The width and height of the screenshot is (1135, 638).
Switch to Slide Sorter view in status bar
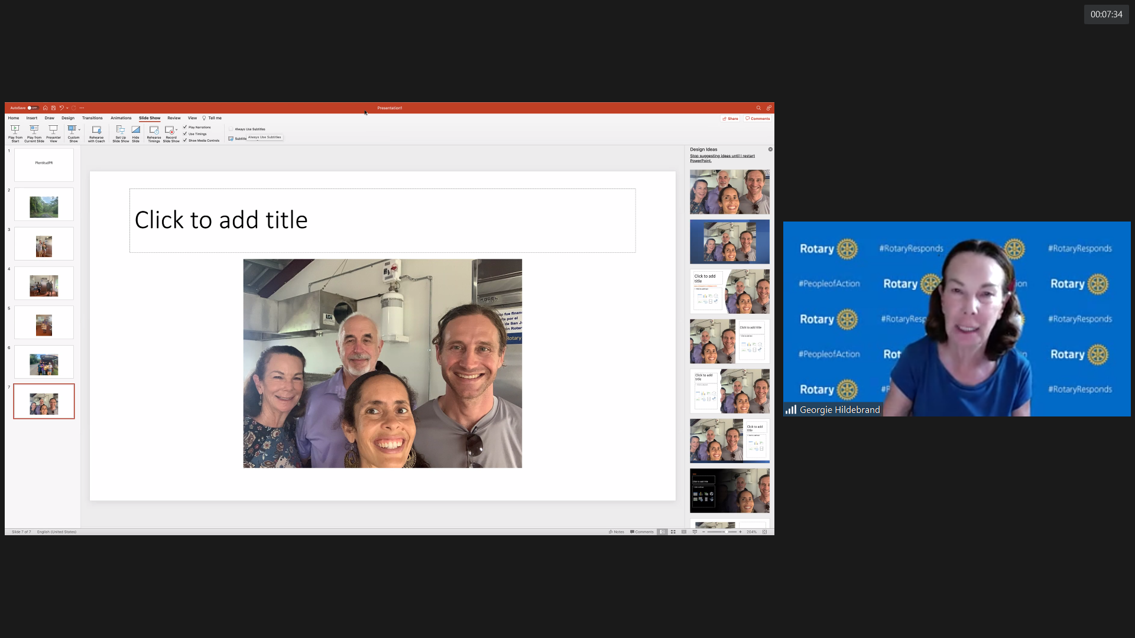click(x=673, y=532)
